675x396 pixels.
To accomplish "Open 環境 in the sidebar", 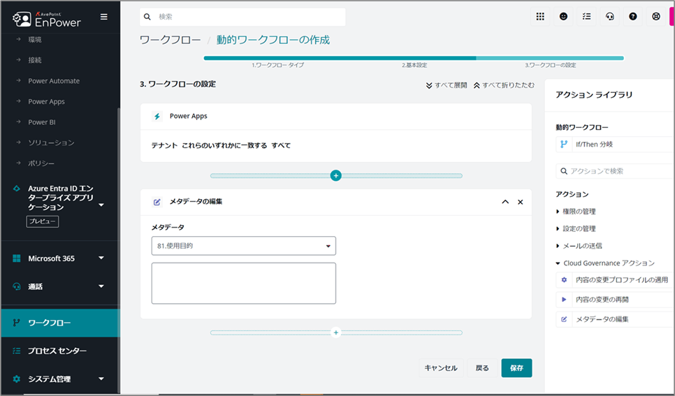I will click(35, 40).
